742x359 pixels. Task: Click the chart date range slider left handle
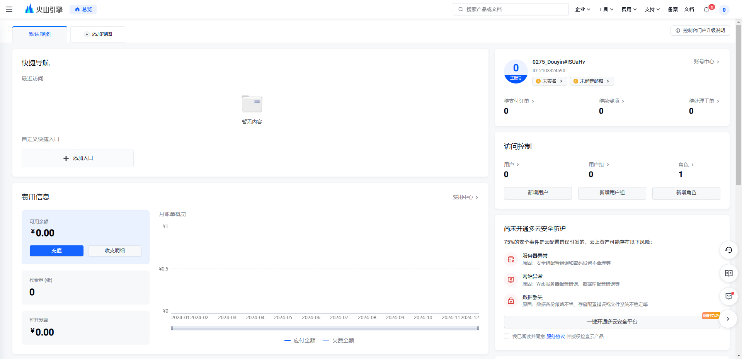coord(172,328)
